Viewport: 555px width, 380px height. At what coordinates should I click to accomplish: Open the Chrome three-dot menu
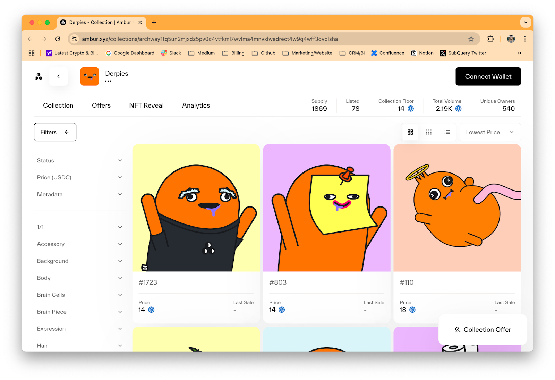[x=525, y=39]
